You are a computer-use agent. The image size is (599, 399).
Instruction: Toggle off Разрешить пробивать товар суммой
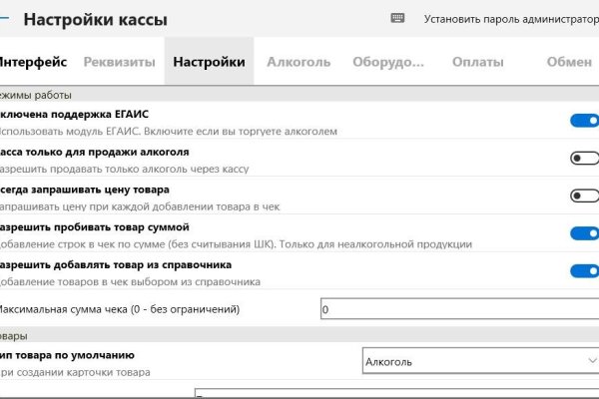(584, 233)
